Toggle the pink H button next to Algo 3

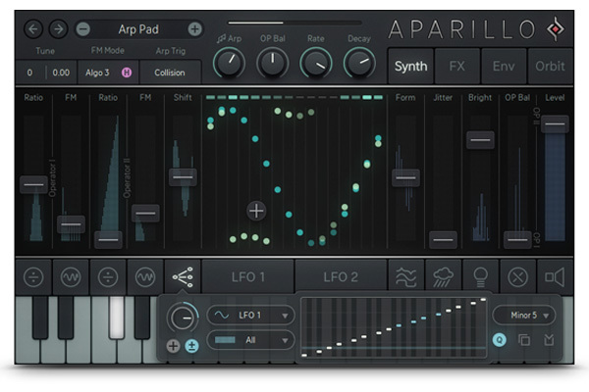point(127,73)
